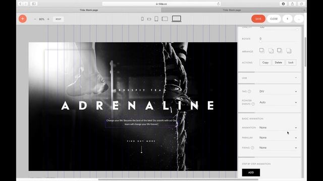This screenshot has height=181, width=323.
Task: Select the down arrow element on canvas
Action: pos(141,149)
